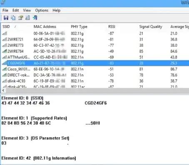This screenshot has width=189, height=165.
Task: Click 'Element ID: 42 [802.11g Information]' line
Action: point(39,158)
